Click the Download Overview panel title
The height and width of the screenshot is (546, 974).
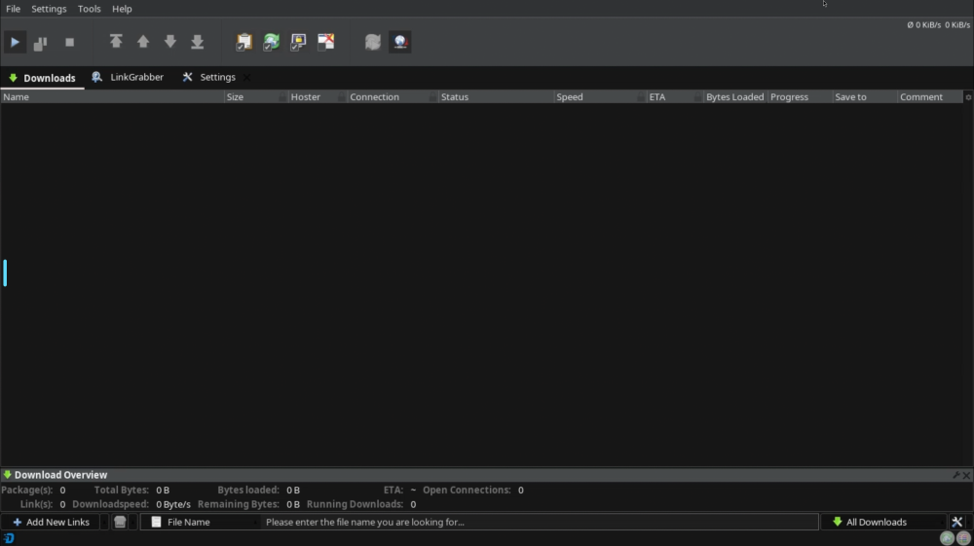(x=60, y=475)
